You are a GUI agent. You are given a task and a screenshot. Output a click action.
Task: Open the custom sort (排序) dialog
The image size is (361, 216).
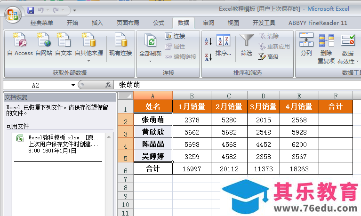click(x=223, y=45)
